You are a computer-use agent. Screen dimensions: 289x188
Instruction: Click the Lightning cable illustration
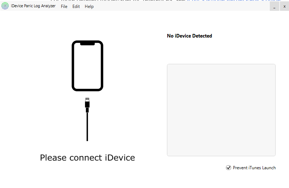(87, 119)
